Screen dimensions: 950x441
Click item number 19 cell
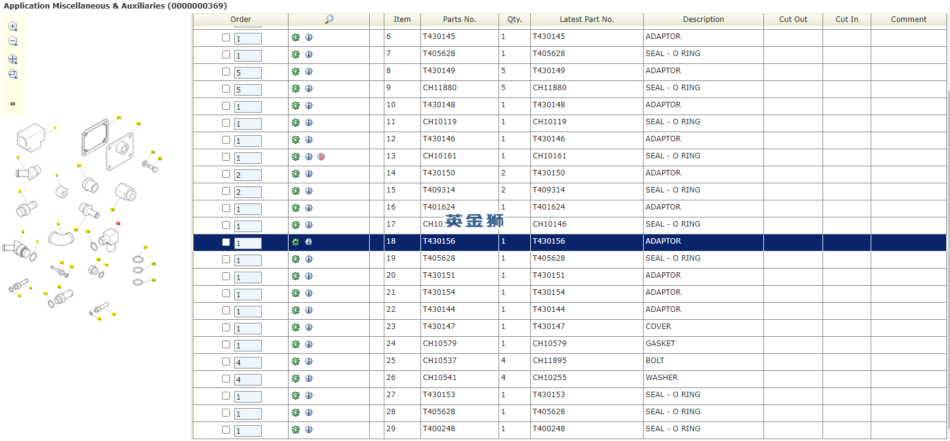point(402,258)
